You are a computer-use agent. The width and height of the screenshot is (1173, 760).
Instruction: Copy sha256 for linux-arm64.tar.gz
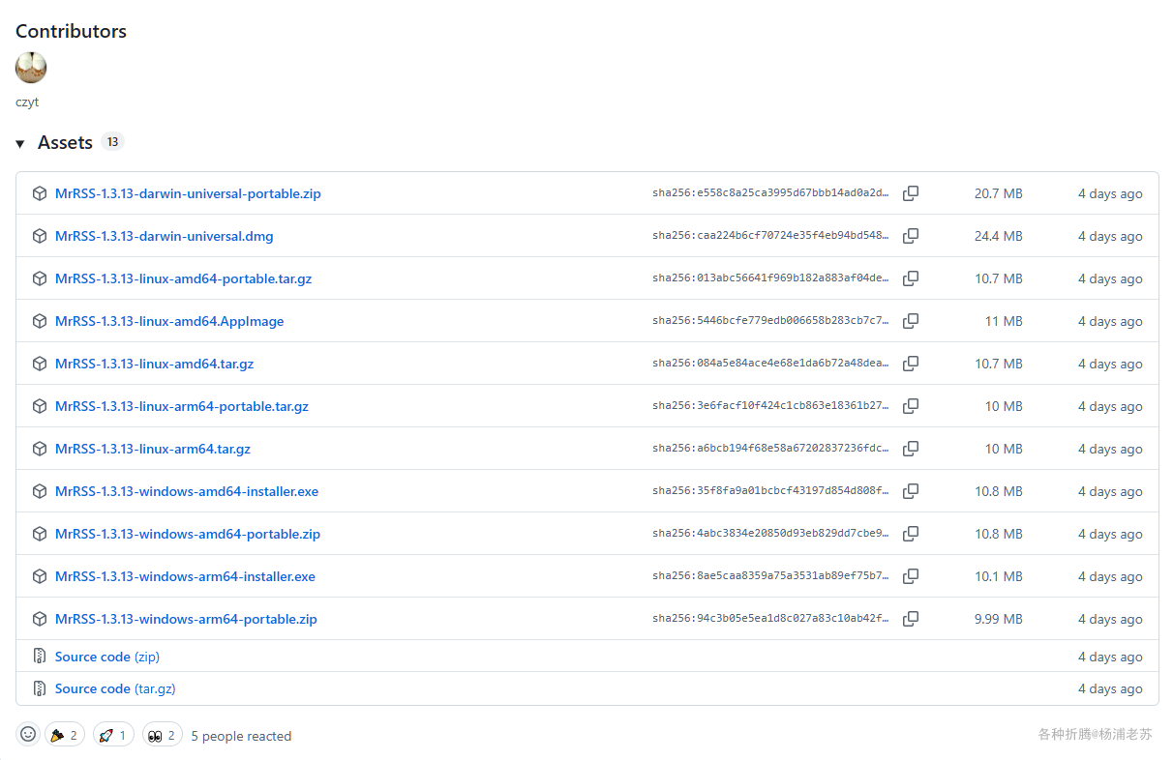[x=911, y=449]
